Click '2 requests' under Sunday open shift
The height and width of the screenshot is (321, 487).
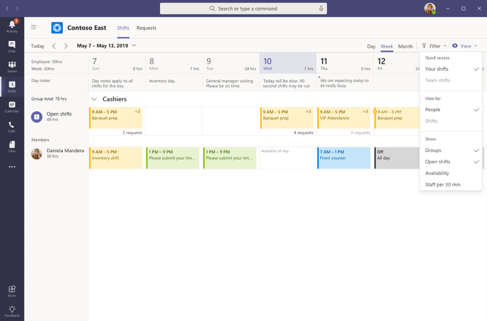tap(132, 132)
